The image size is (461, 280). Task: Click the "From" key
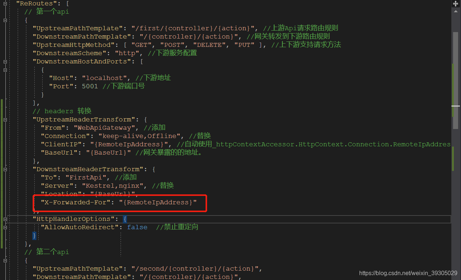pyautogui.click(x=53, y=128)
